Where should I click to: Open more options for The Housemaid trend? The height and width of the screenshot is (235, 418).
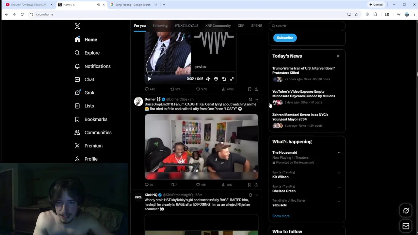[340, 152]
